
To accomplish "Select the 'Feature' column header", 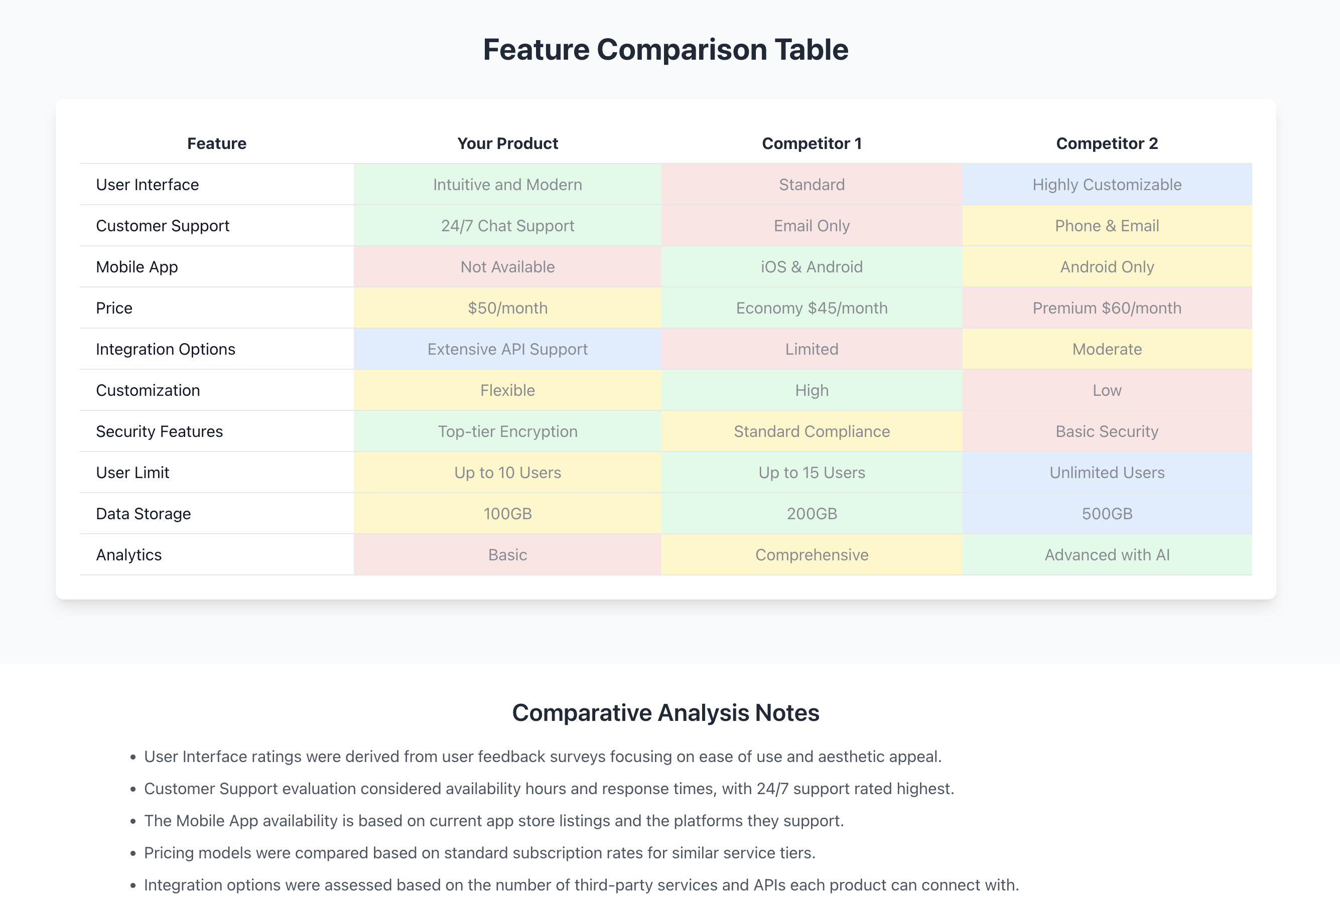I will pos(217,143).
